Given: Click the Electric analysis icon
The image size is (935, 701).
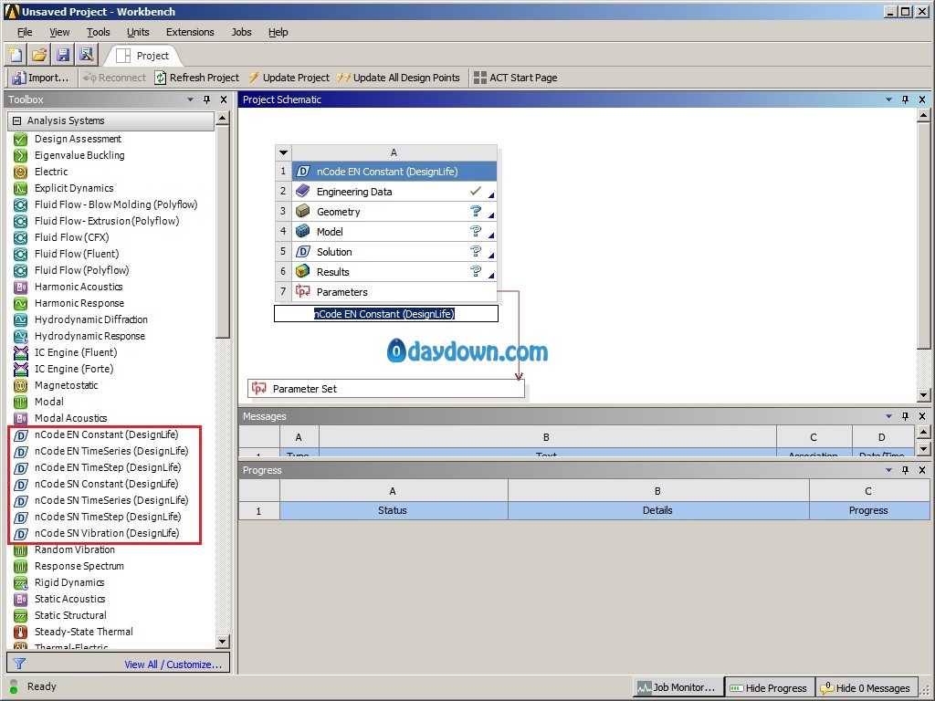Looking at the screenshot, I should click(x=20, y=172).
